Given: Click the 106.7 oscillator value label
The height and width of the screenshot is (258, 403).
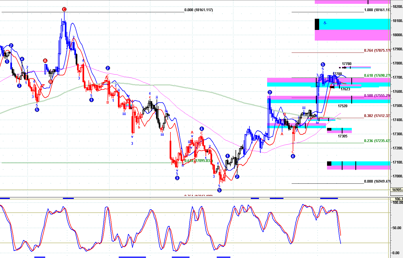Looking at the screenshot, I should point(398,199).
